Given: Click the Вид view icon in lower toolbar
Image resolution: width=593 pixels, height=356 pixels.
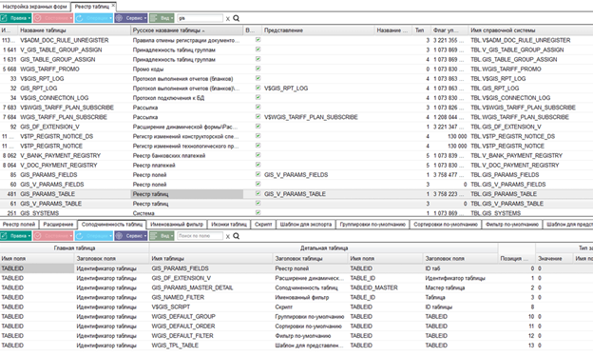Looking at the screenshot, I should (154, 235).
